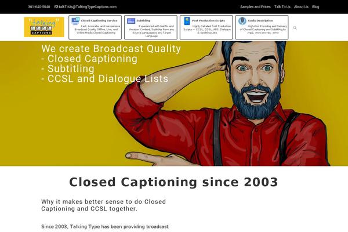The width and height of the screenshot is (348, 232).
Task: Click '- Closed Captioning' banner line
Action: click(89, 59)
